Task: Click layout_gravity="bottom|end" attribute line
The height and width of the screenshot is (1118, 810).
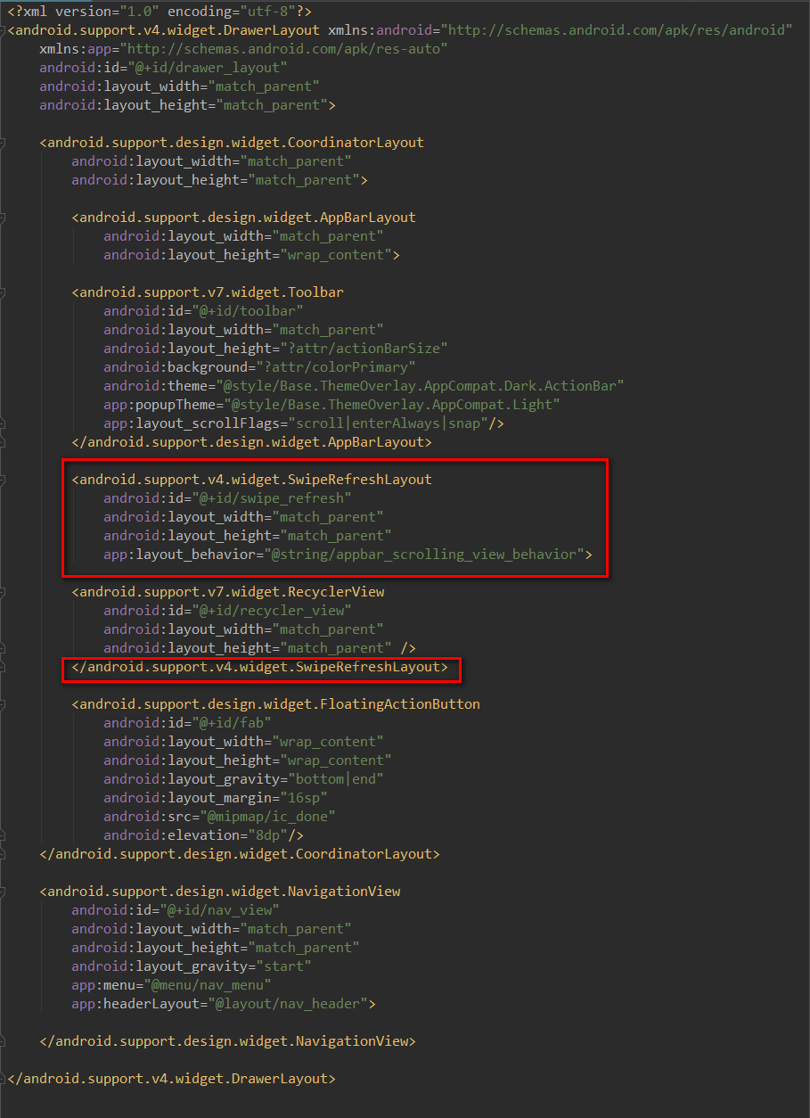Action: pyautogui.click(x=244, y=779)
